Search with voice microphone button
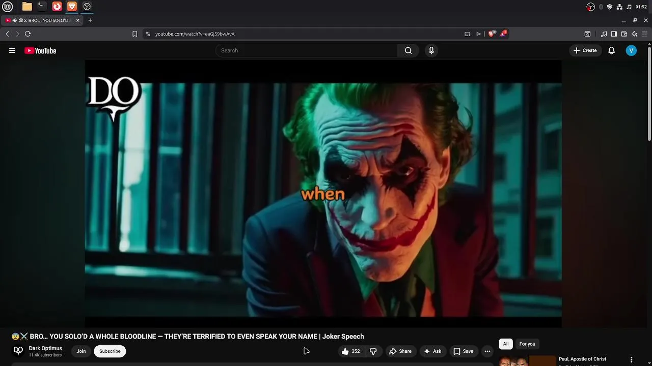 (x=431, y=50)
